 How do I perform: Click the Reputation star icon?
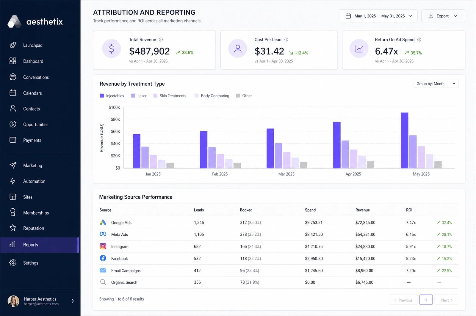click(x=13, y=228)
